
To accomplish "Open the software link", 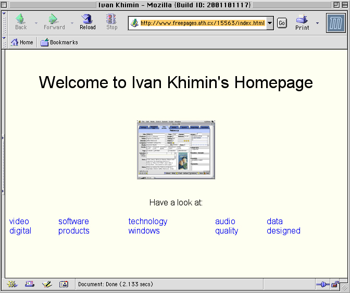I will 73,221.
